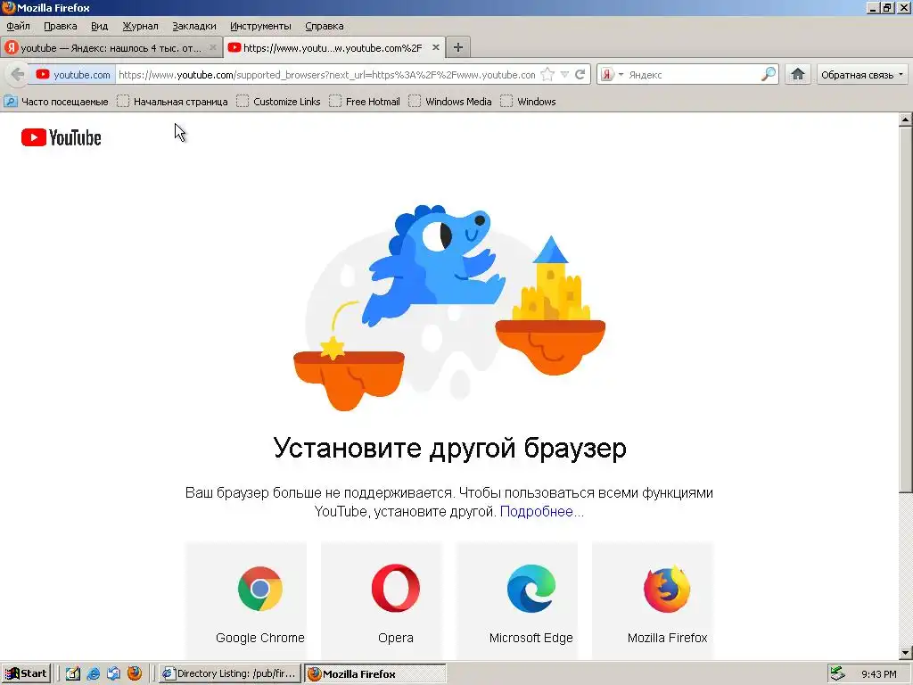
Task: Select the Mozilla Firefox taskbar button
Action: [x=375, y=673]
